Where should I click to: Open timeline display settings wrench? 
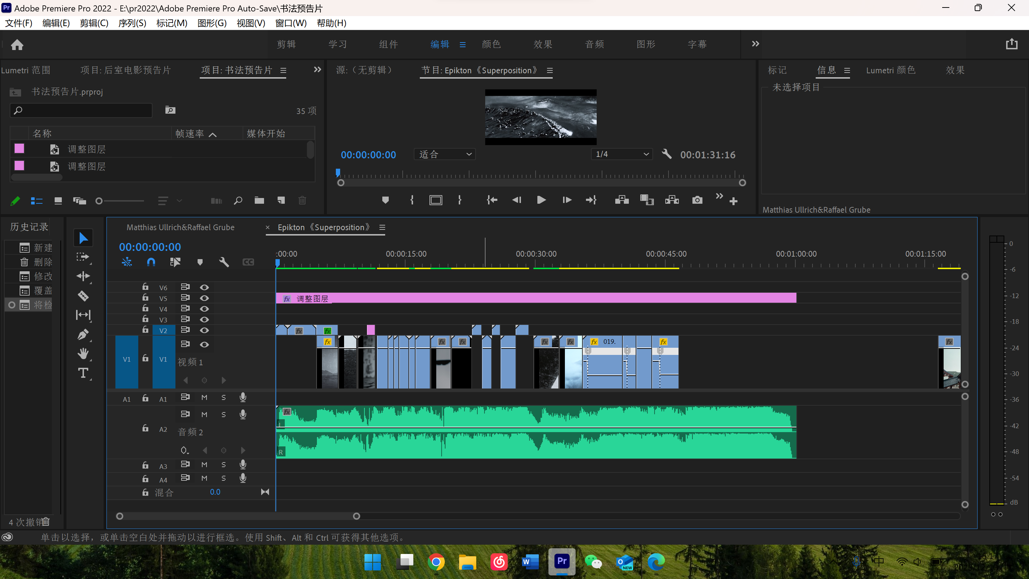(224, 262)
